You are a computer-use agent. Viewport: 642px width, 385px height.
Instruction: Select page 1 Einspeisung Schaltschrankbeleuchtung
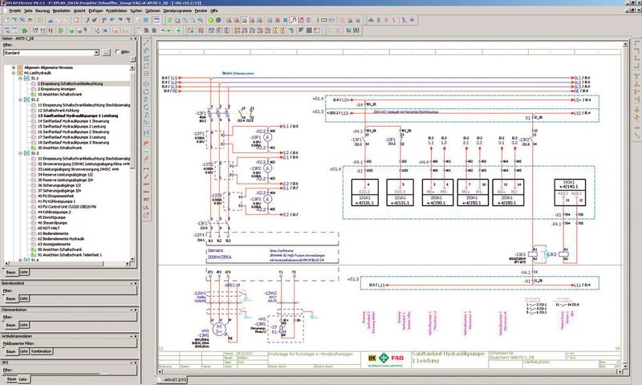(70, 83)
